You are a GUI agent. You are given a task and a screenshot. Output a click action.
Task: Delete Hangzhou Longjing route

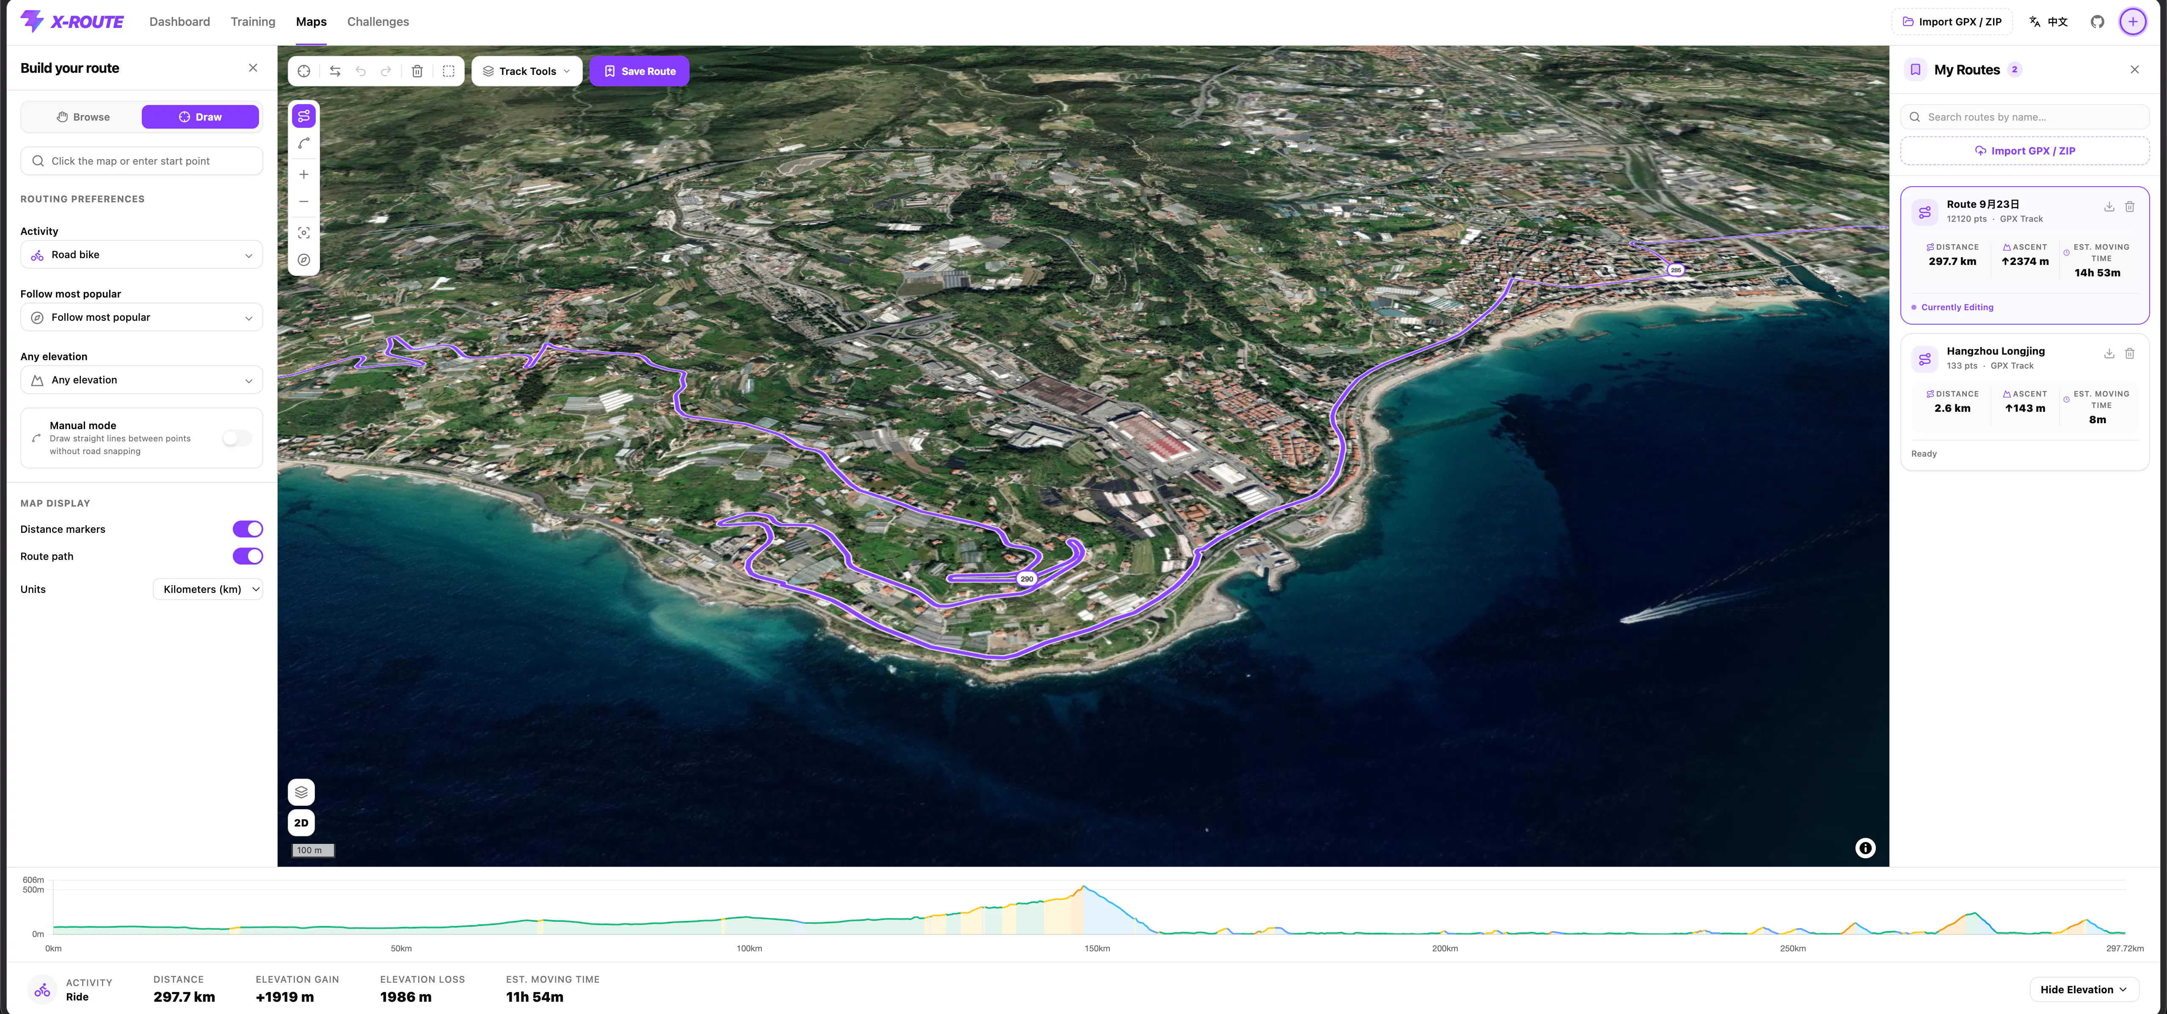(x=2129, y=353)
